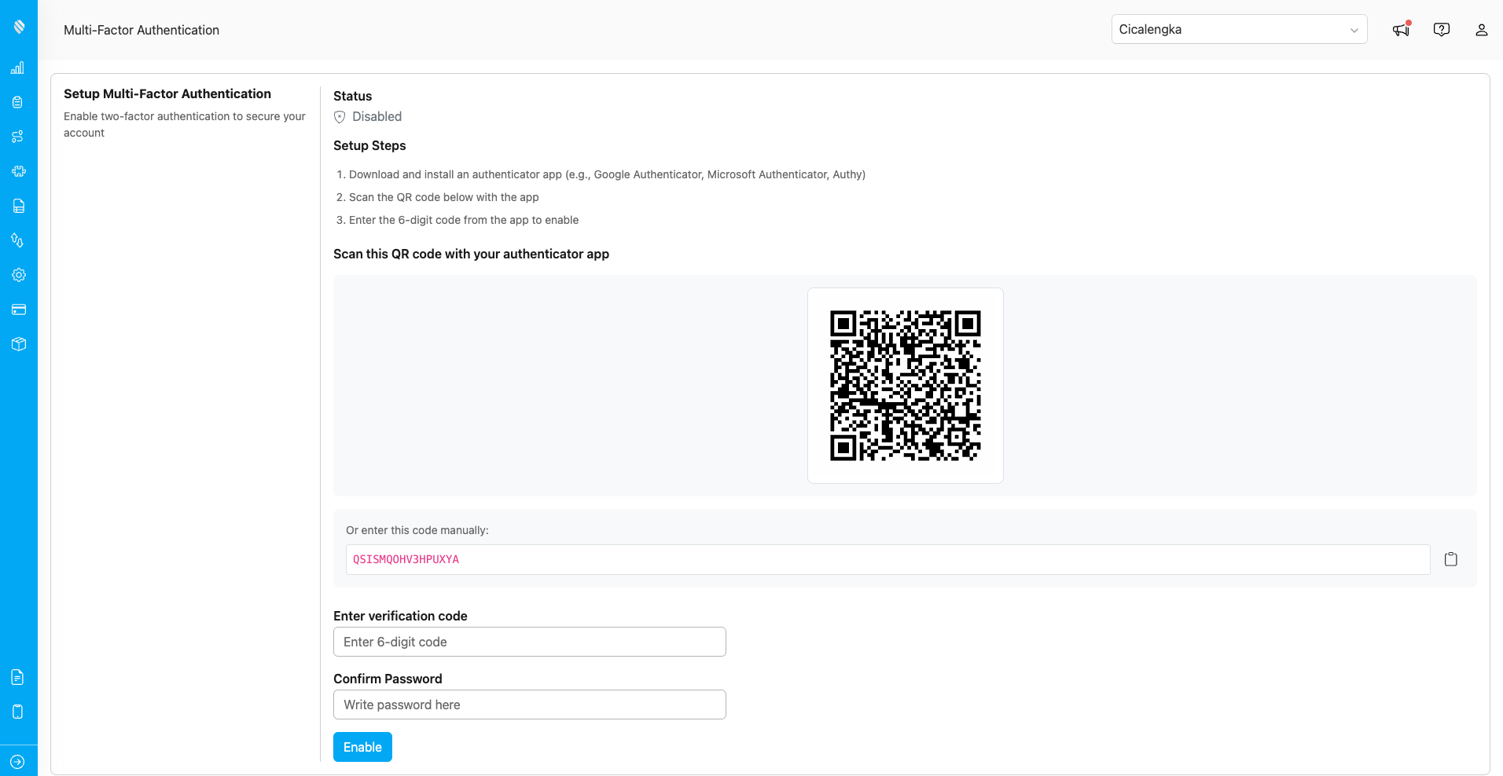The height and width of the screenshot is (776, 1503).
Task: Open the mobile phone sidebar icon
Action: point(18,712)
